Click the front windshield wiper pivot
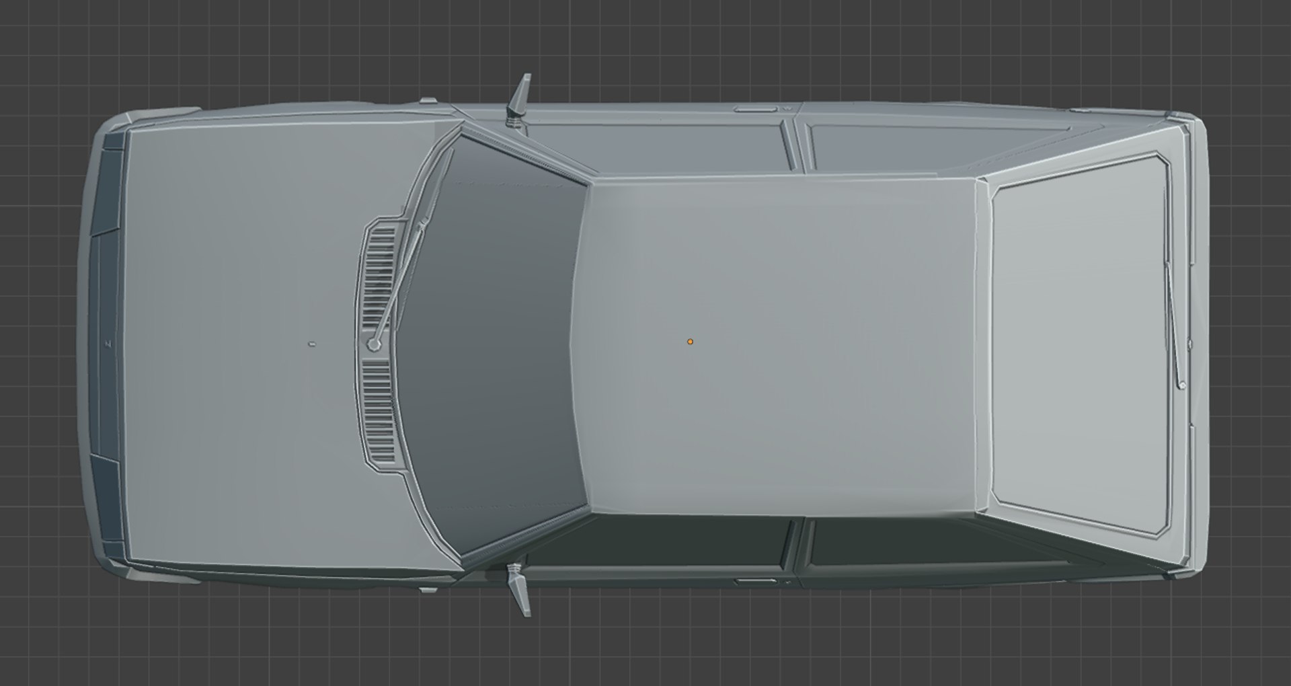Viewport: 1291px width, 686px height. click(374, 345)
